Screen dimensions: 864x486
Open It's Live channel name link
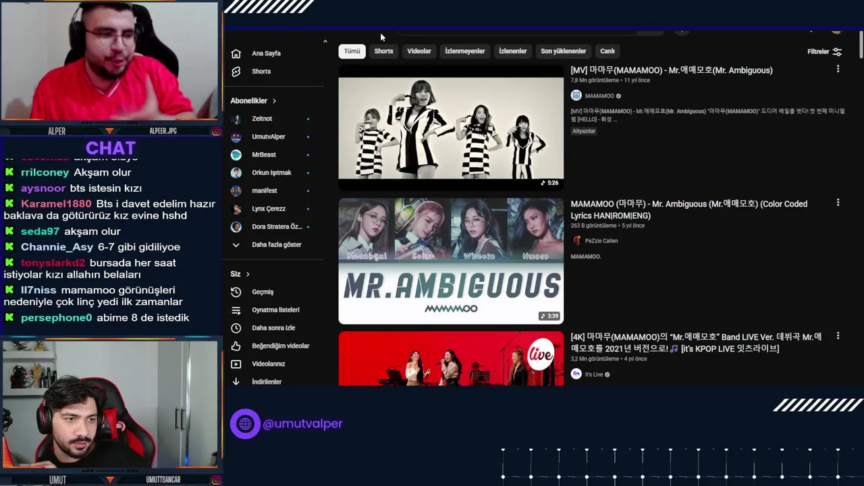594,375
